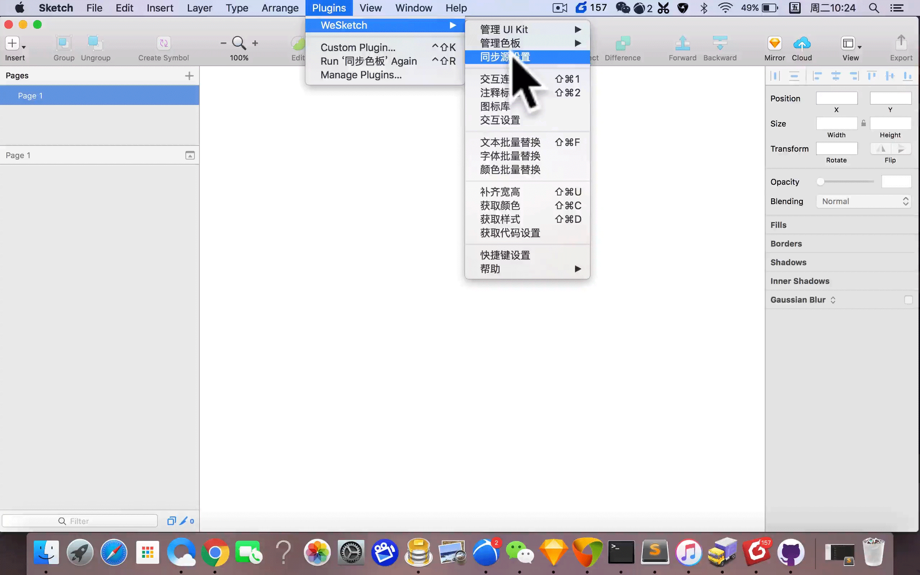The width and height of the screenshot is (920, 575).
Task: Click the Forward arrange icon
Action: tap(682, 44)
